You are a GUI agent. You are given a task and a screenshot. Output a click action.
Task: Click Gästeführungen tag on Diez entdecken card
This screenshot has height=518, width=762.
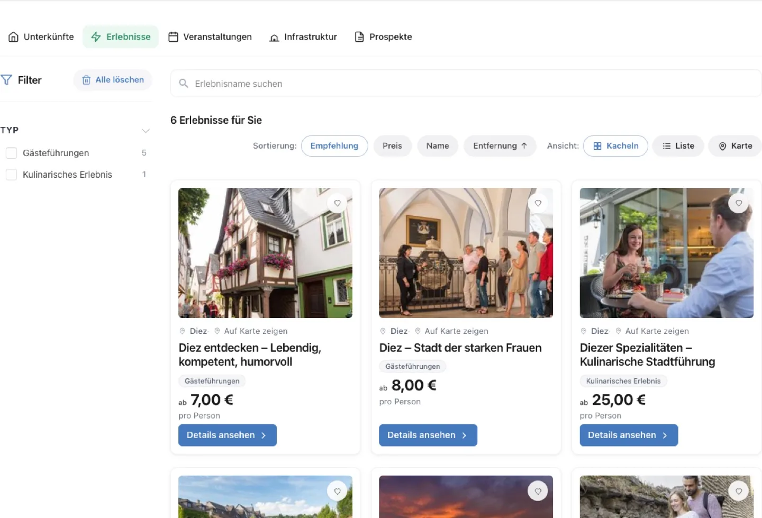coord(212,381)
